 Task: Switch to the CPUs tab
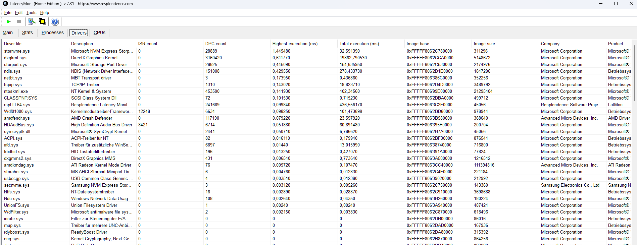(x=99, y=33)
